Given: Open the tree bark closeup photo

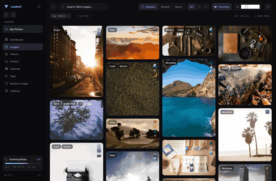Looking at the screenshot, I should click(x=245, y=85).
